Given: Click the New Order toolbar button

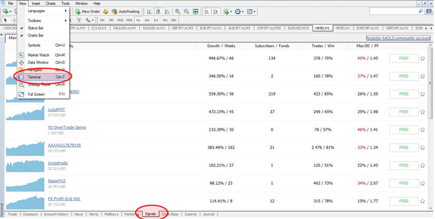Looking at the screenshot, I should pos(88,11).
